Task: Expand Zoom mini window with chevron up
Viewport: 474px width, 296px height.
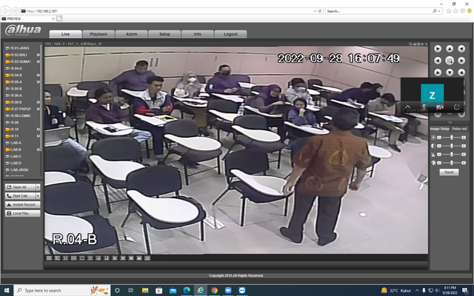Action: (x=407, y=107)
